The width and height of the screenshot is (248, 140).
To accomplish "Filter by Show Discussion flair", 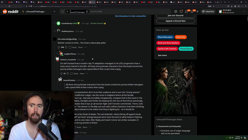I will point(165,37).
